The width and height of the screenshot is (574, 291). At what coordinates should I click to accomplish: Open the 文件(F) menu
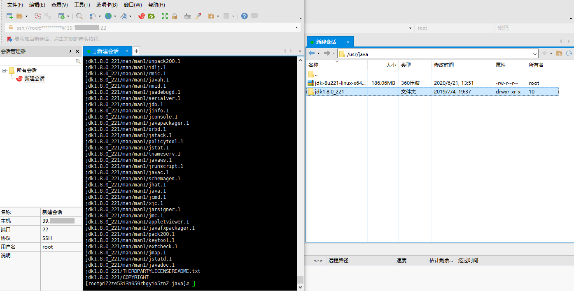15,5
